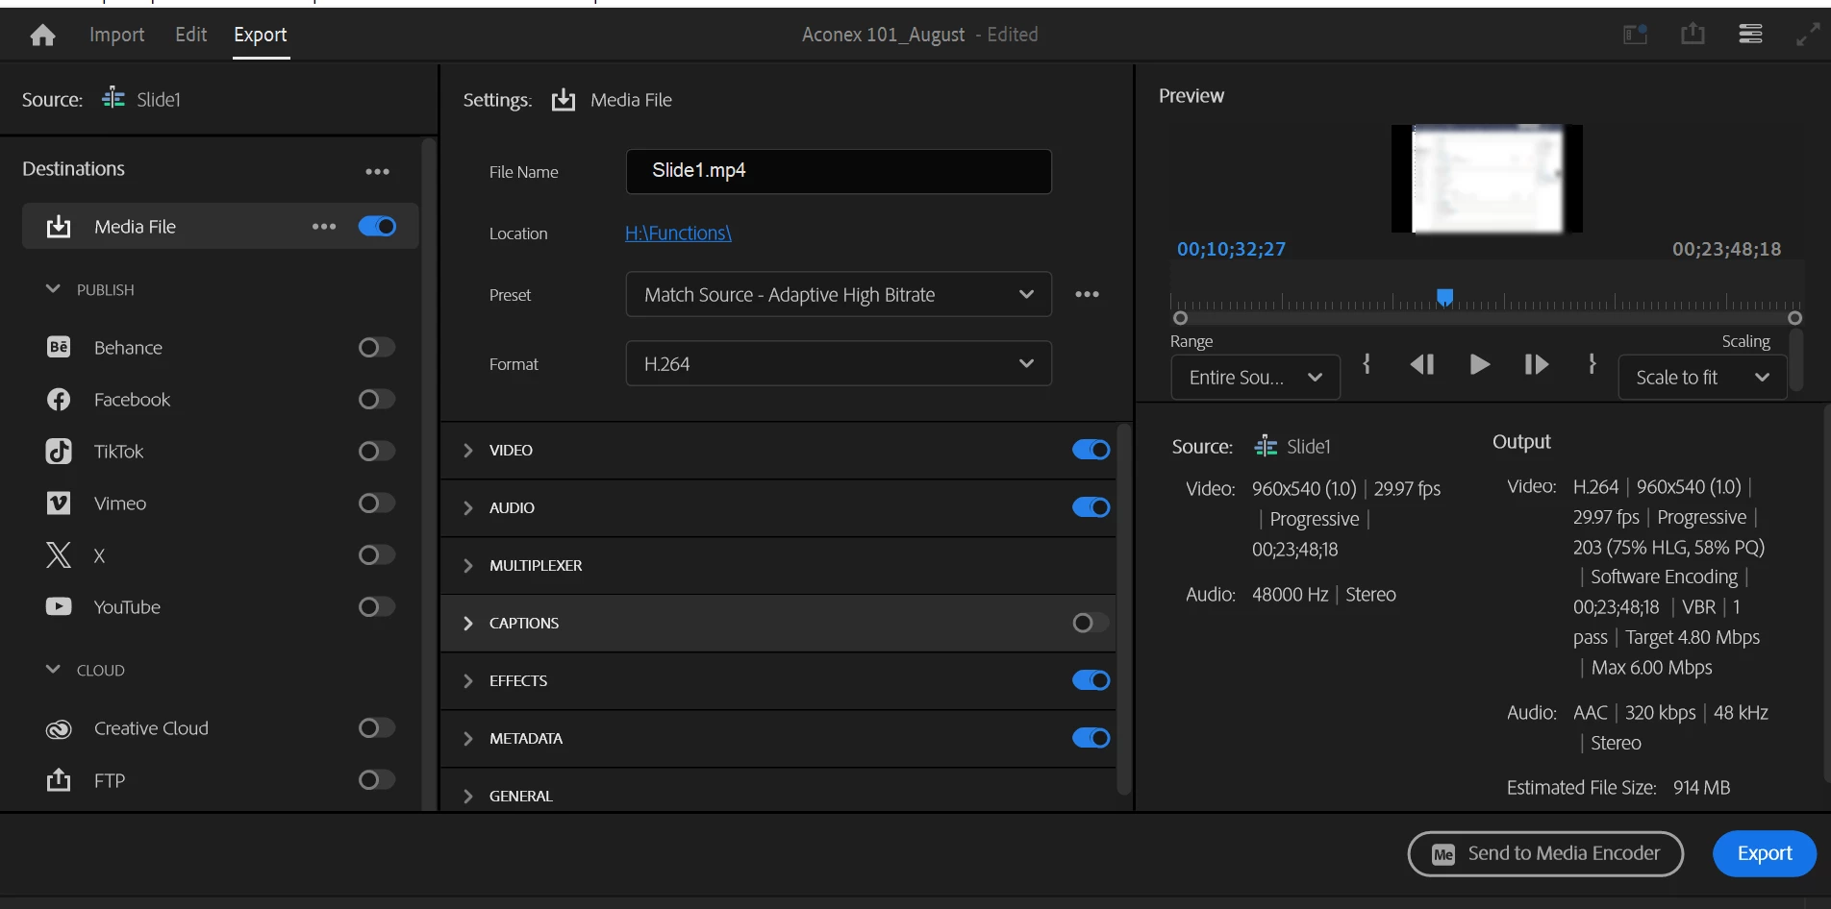Edit the File Name field Slide1.mp4

[839, 171]
